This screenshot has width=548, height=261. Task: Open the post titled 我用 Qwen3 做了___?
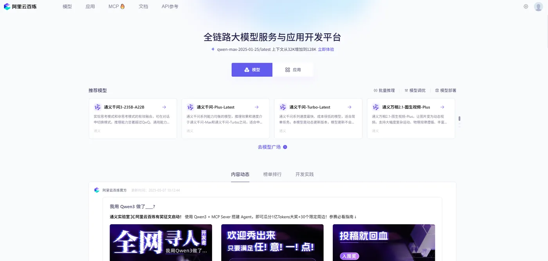tap(133, 207)
